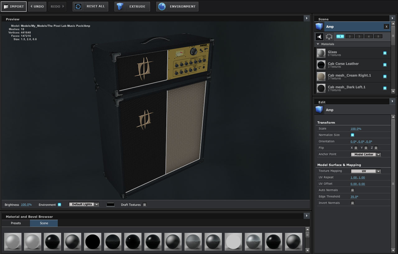Enable Draft Textures
The width and height of the screenshot is (398, 254).
point(145,204)
